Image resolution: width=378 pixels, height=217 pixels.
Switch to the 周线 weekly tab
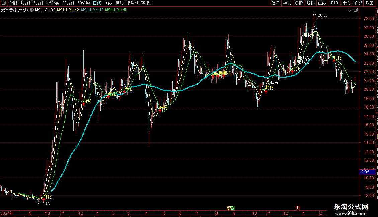click(108, 3)
